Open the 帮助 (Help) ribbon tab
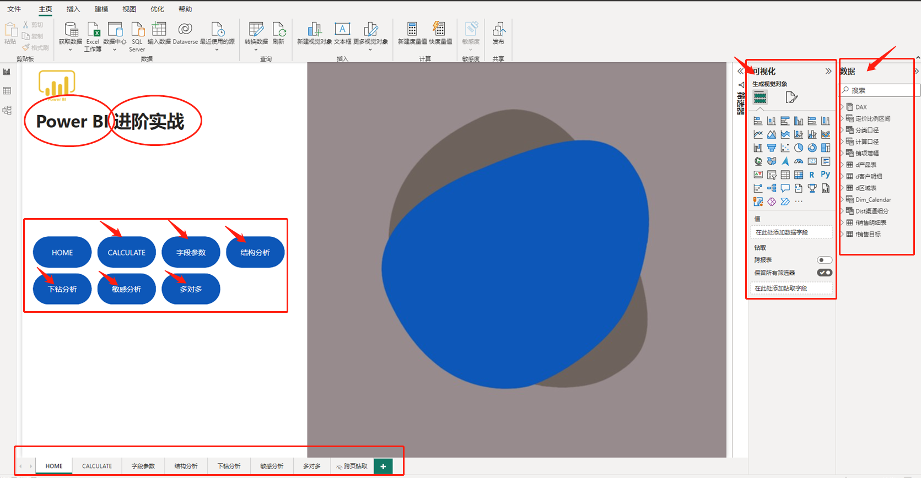 pyautogui.click(x=185, y=9)
